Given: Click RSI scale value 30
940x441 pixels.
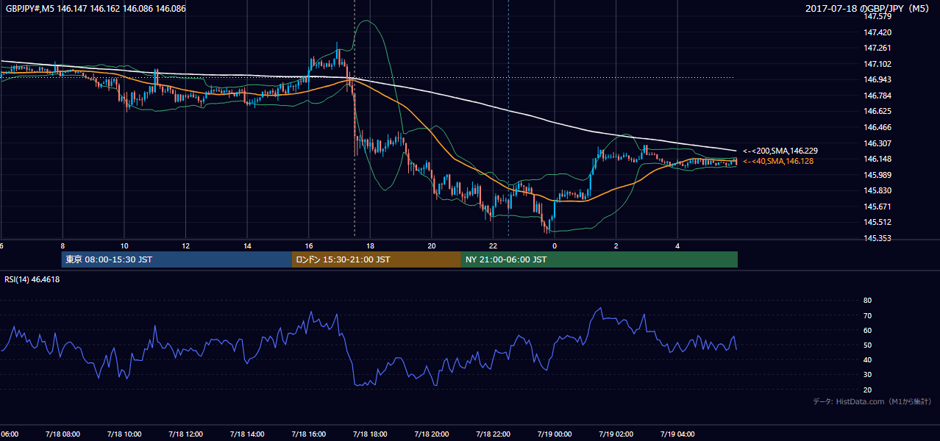Looking at the screenshot, I should coord(867,375).
